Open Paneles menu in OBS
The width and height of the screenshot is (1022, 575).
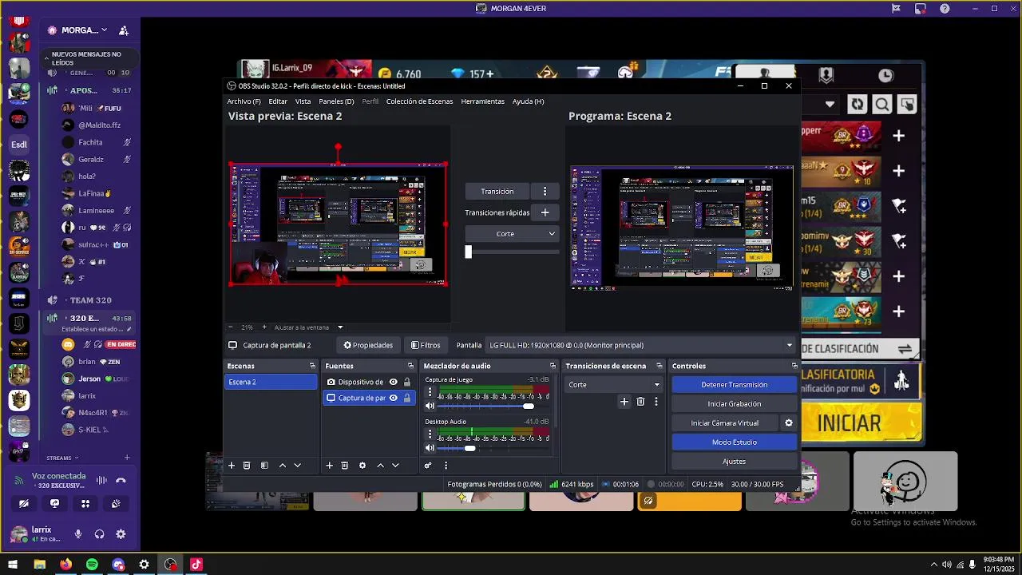336,101
